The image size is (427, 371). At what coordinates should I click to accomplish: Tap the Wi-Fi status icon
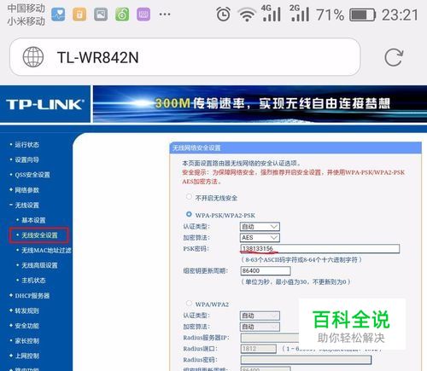click(247, 14)
